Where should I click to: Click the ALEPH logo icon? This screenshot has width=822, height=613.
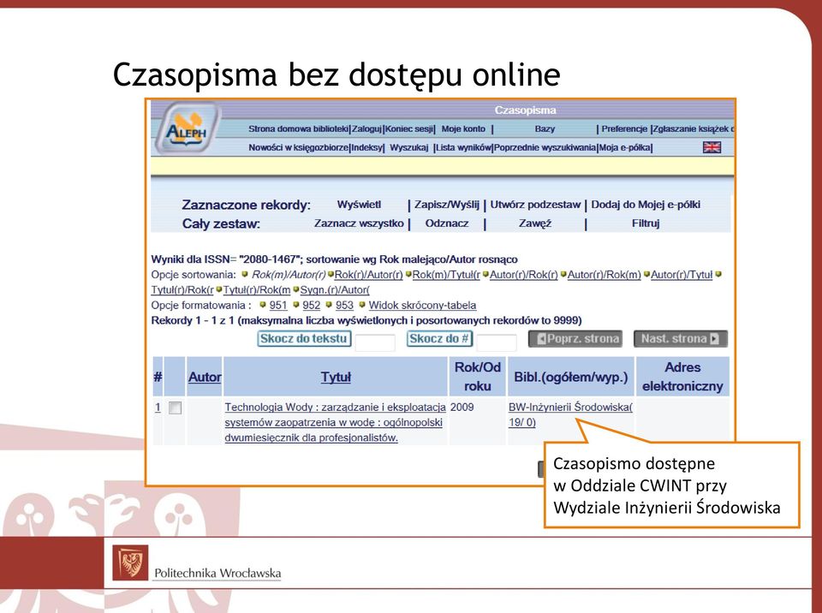[188, 128]
